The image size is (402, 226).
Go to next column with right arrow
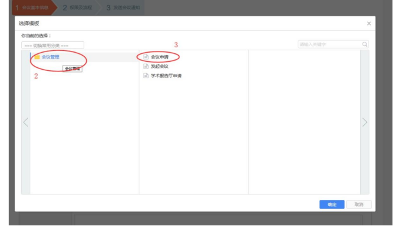[x=365, y=122]
